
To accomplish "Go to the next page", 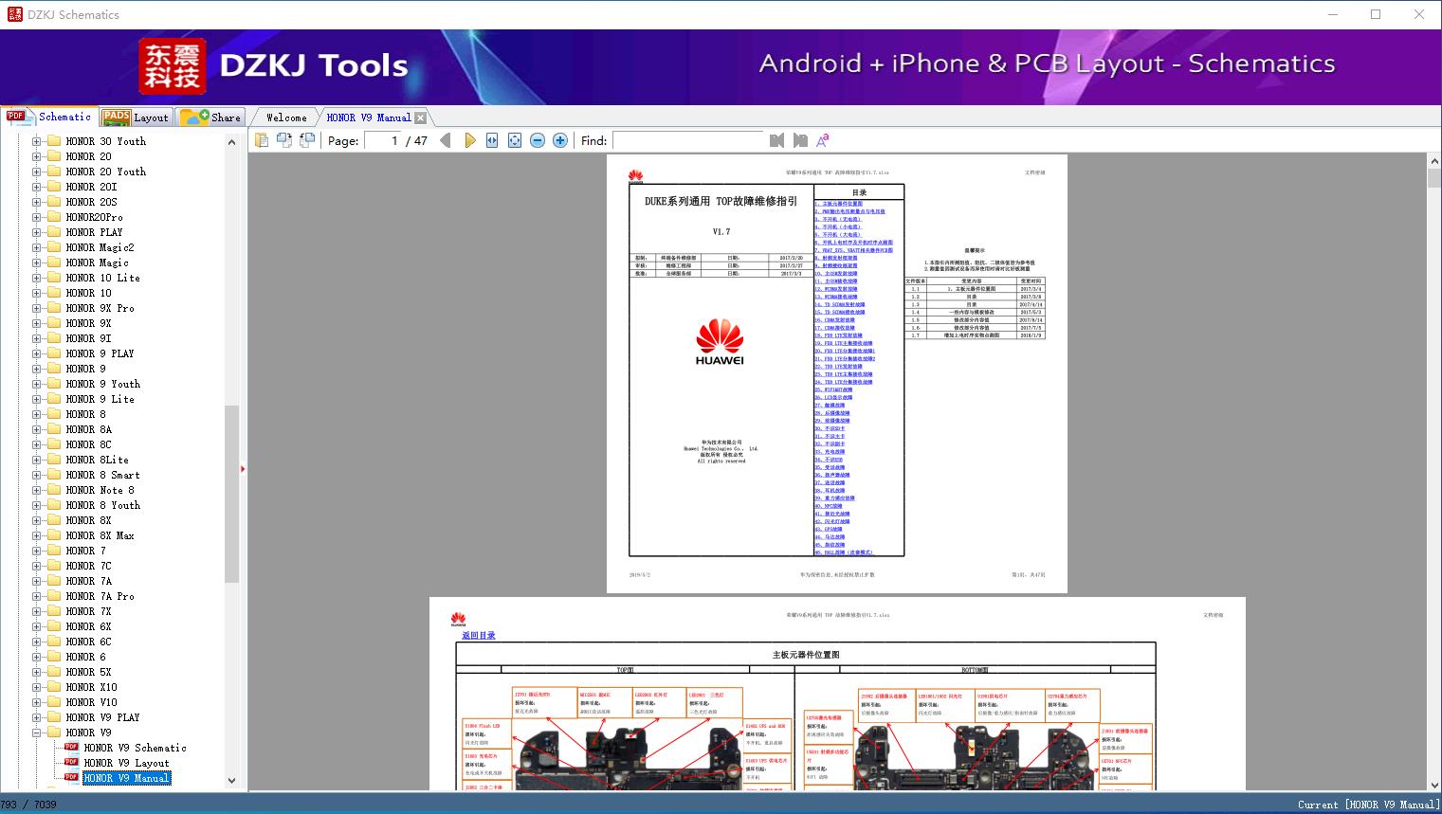I will 469,140.
